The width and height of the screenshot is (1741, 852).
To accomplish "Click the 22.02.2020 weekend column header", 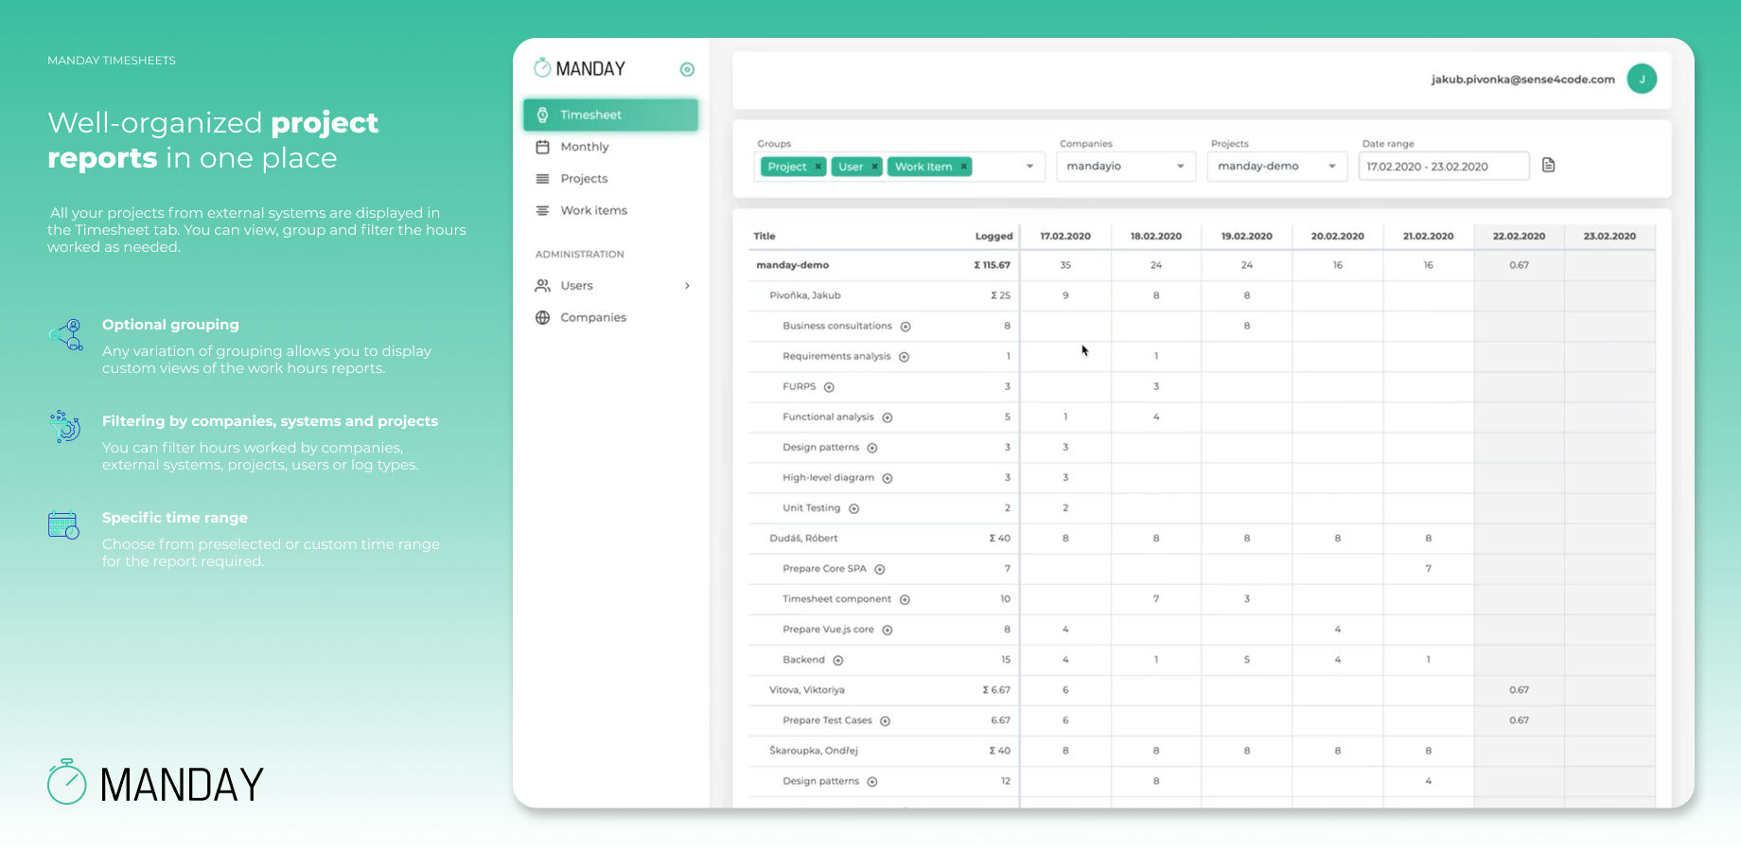I will 1520,237.
